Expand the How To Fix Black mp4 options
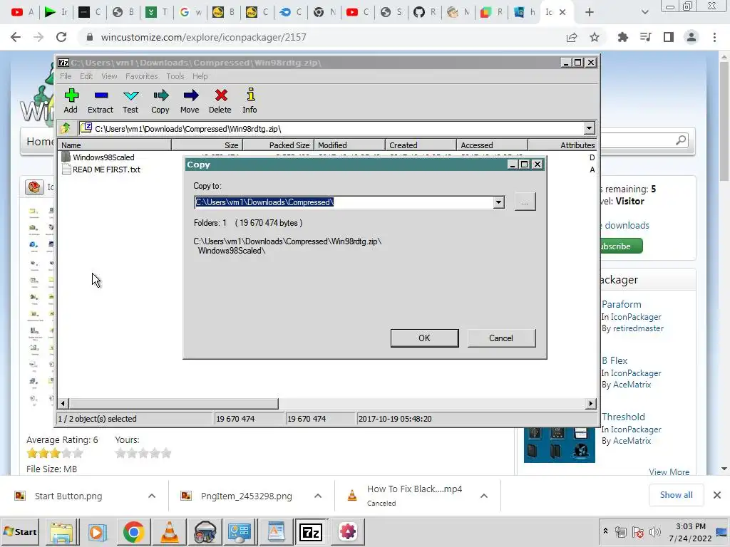730x547 pixels. (484, 496)
